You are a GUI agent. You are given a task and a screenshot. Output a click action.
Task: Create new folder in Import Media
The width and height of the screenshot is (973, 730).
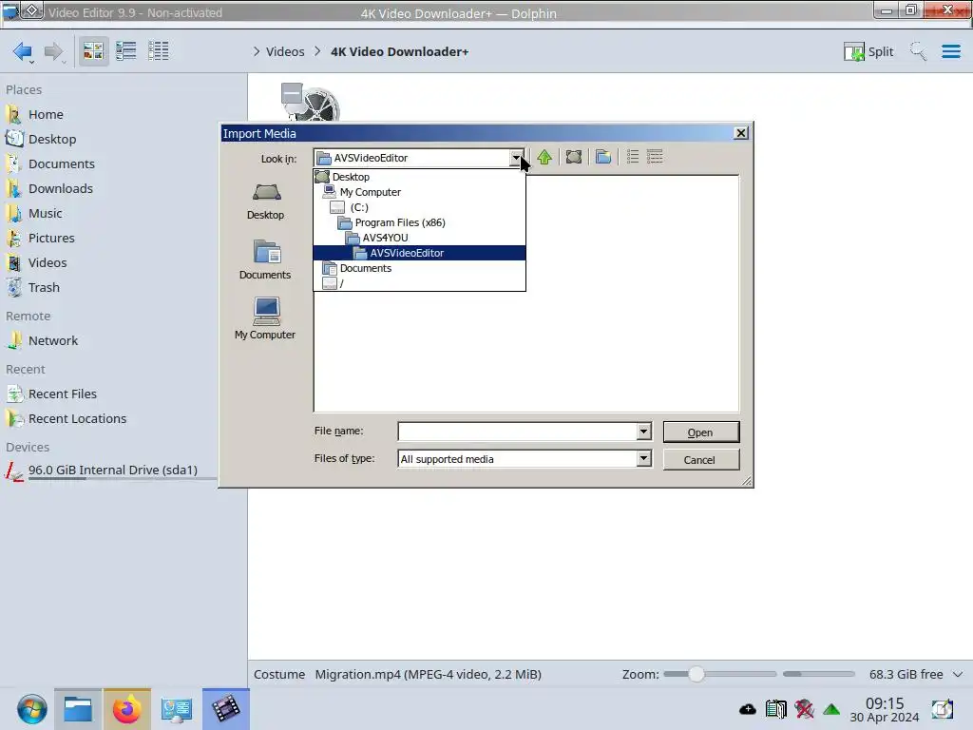[x=603, y=157]
